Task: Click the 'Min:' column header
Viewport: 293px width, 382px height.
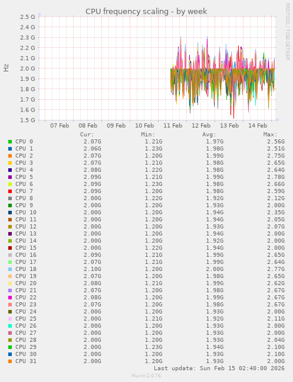Action: coord(148,135)
